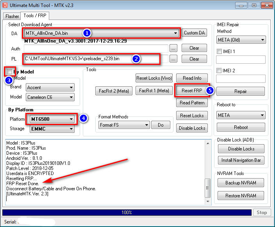Click the '[UltimateMTK Ver. 2.3]' log line

[x=27, y=194]
